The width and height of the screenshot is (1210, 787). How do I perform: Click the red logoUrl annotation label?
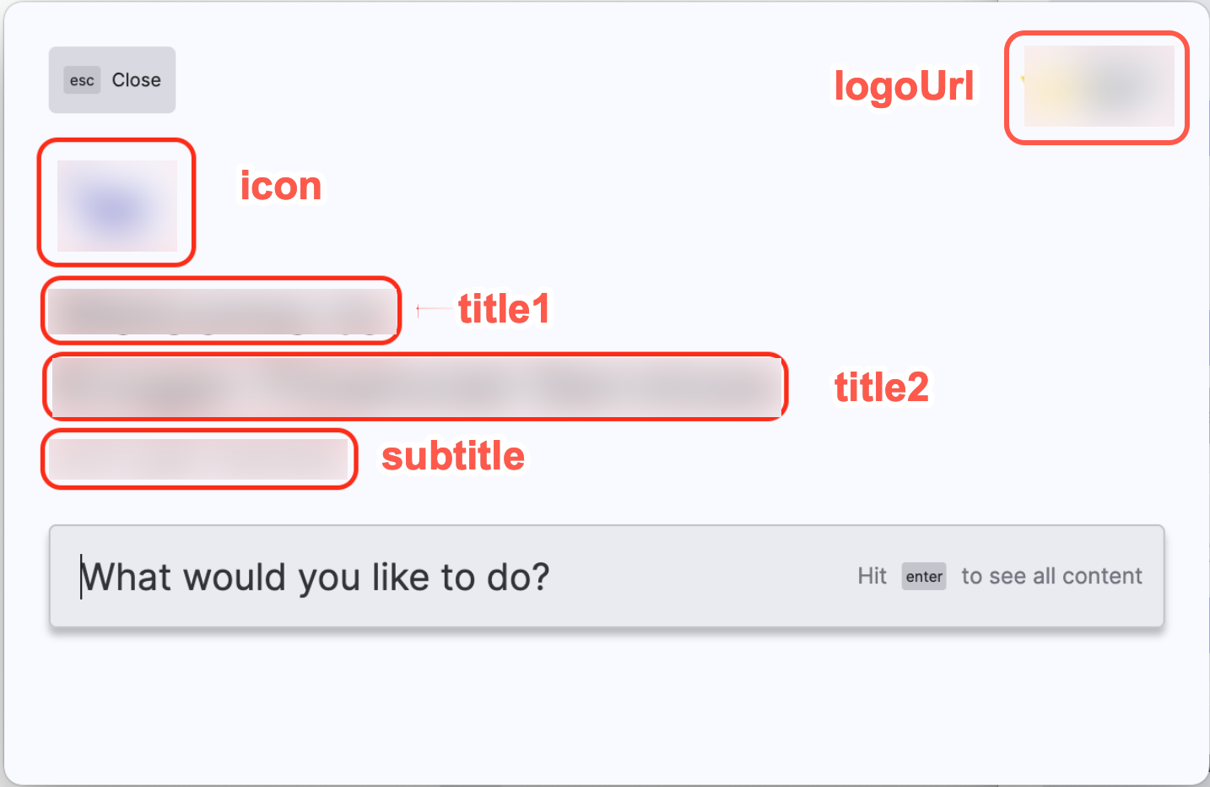[904, 86]
